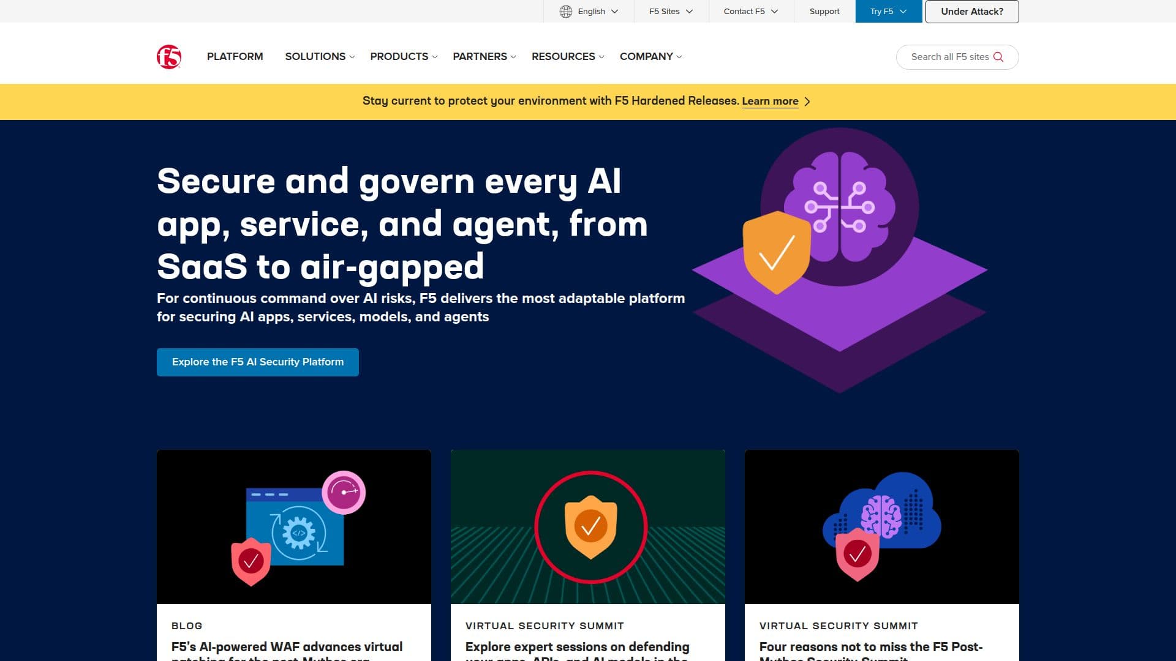Click the search magnifier icon

tap(998, 57)
